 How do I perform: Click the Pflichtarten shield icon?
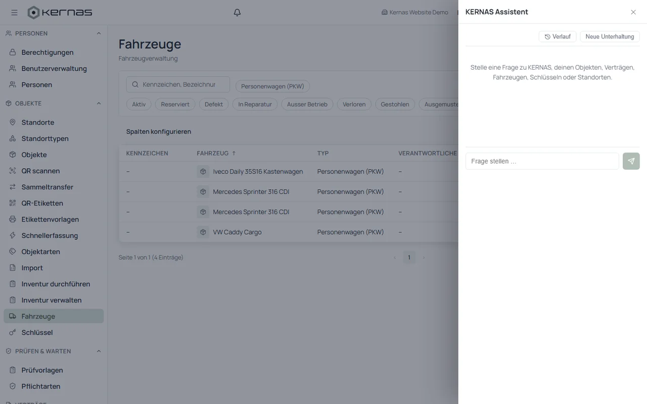[13, 386]
